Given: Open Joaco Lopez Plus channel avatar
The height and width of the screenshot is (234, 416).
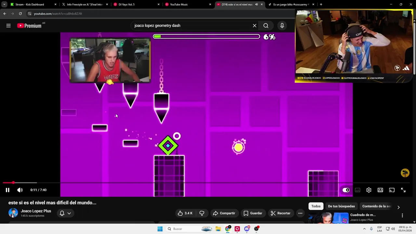Looking at the screenshot, I should (13, 213).
